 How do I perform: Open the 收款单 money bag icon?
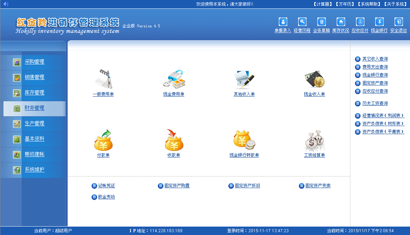point(174,140)
